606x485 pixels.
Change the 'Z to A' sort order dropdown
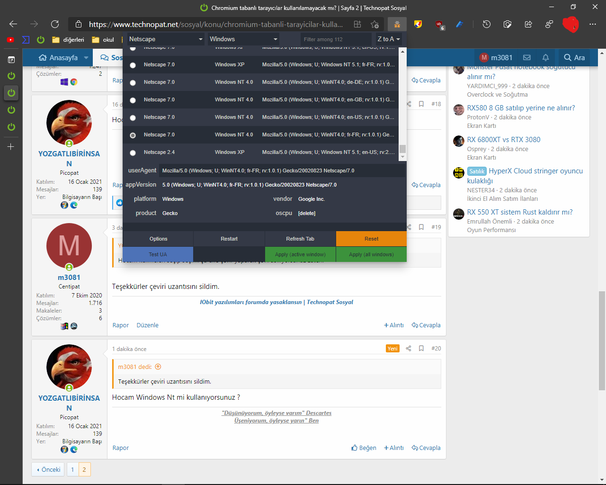pos(389,39)
